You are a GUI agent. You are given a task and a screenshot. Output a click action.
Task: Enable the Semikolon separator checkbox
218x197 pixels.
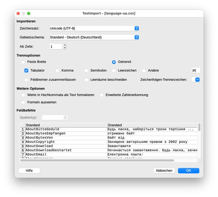click(86, 71)
